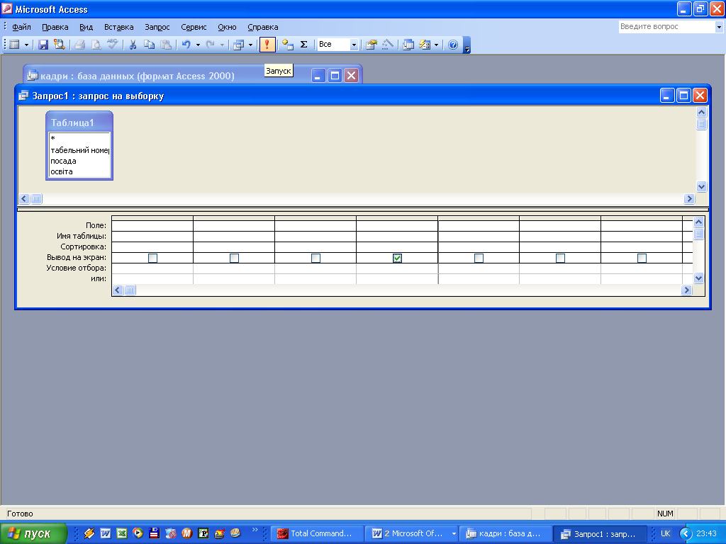Image resolution: width=726 pixels, height=544 pixels.
Task: Open the New Object dropdown arrow
Action: click(436, 45)
